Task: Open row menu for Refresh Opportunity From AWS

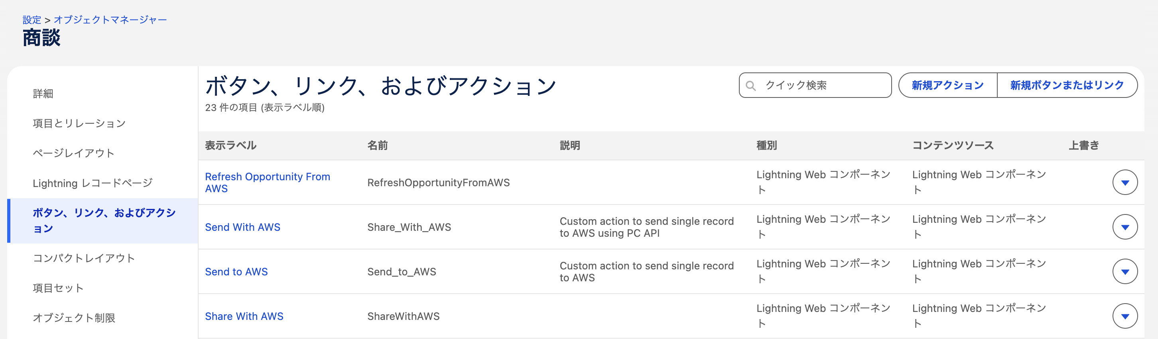Action: (x=1124, y=183)
